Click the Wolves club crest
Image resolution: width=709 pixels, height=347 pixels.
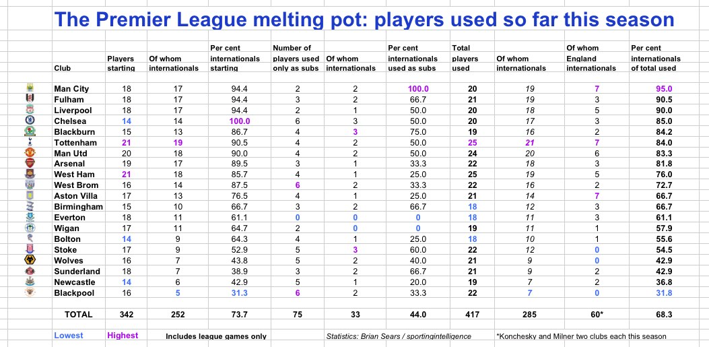tap(30, 259)
